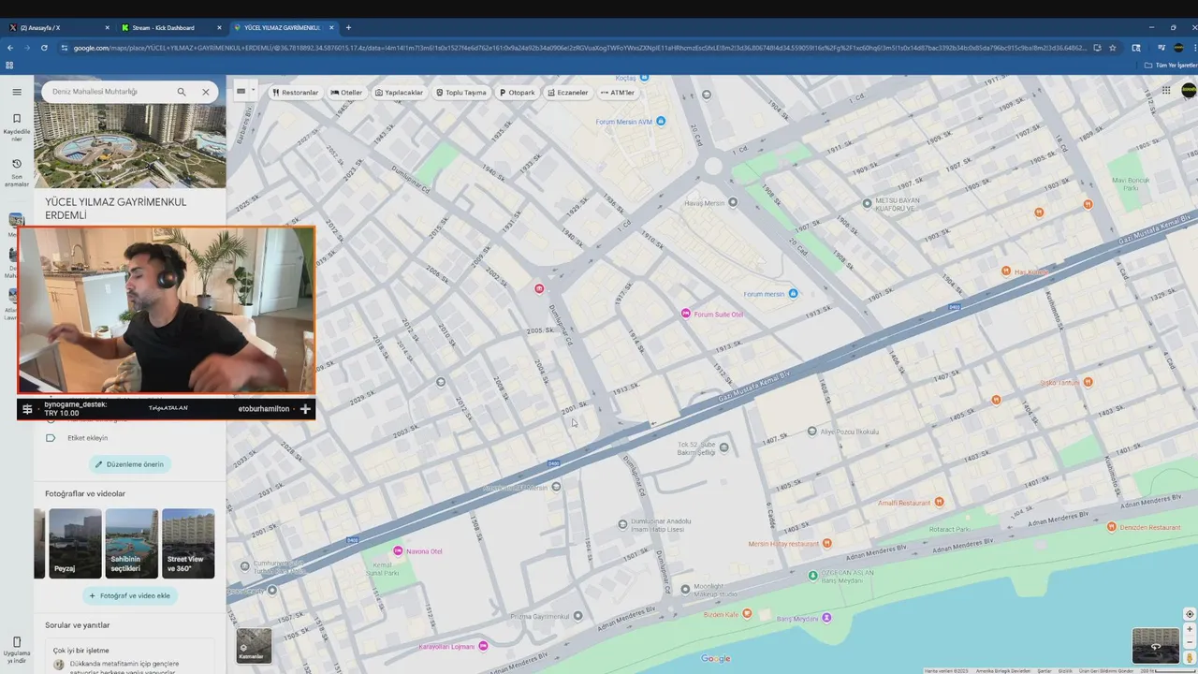Click Uygulamayı indir in sidebar

pyautogui.click(x=17, y=652)
